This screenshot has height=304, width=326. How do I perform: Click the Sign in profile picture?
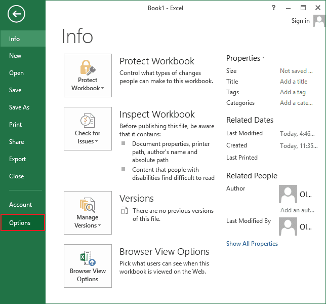(x=319, y=21)
